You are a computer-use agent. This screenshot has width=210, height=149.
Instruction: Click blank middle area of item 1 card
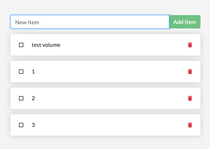tap(107, 72)
